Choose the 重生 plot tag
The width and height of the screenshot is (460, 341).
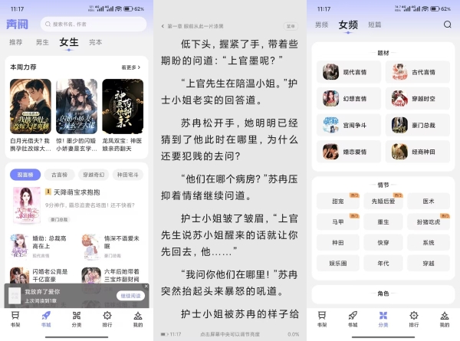click(383, 222)
